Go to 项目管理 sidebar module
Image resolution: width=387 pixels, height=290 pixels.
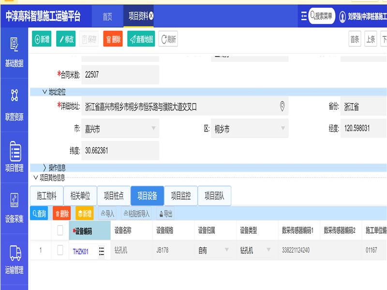tap(14, 157)
